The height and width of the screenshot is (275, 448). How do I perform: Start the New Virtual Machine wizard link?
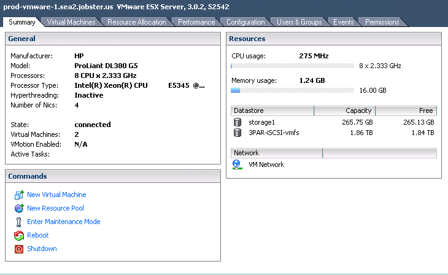click(56, 195)
